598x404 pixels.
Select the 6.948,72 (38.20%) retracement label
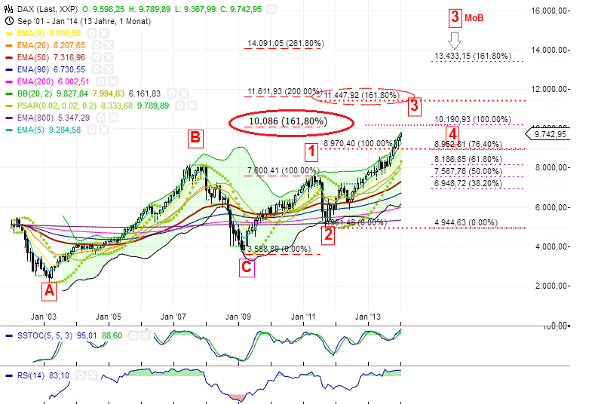tap(468, 184)
